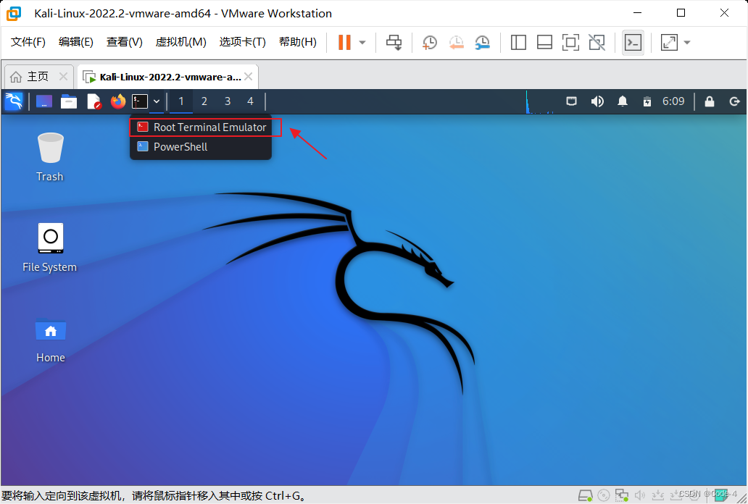Open the 虚拟机(M) menu
This screenshot has width=748, height=504.
pos(180,41)
